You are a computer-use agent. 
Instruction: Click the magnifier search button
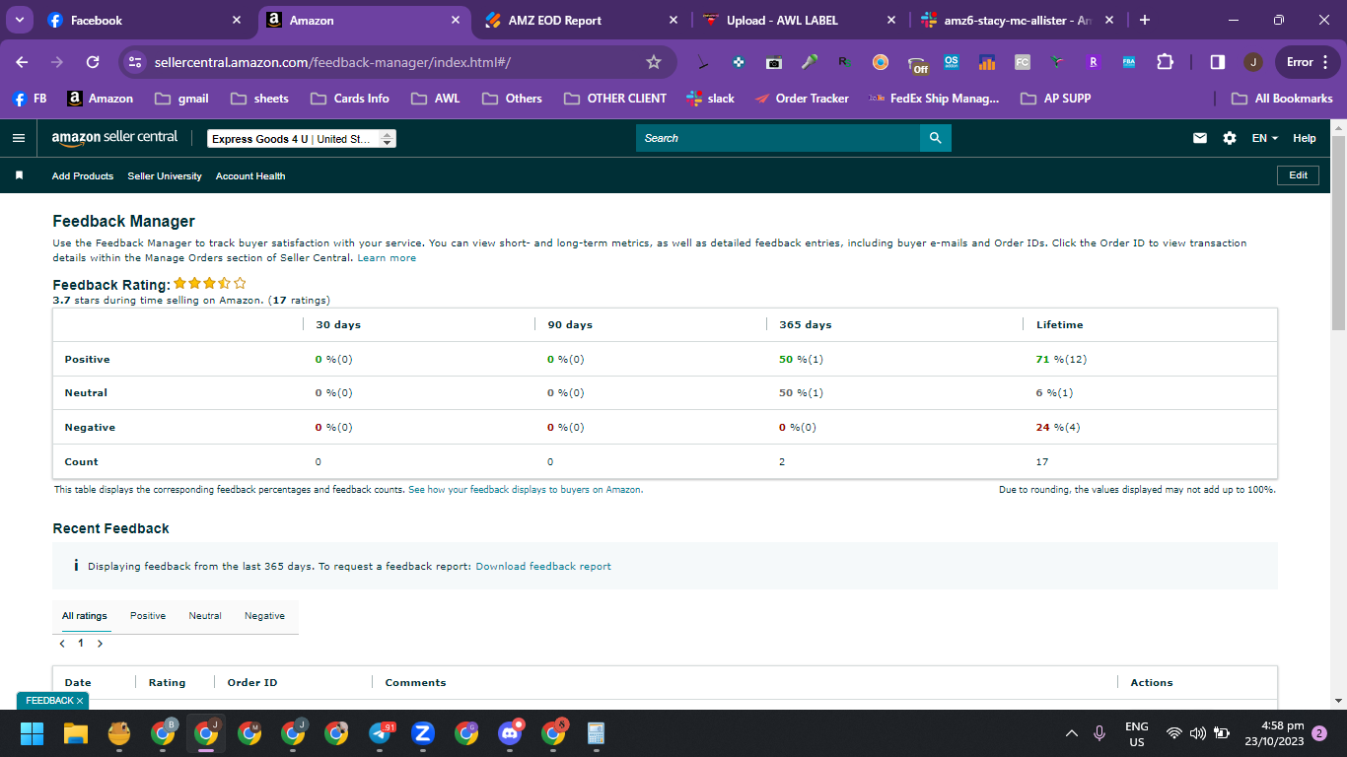point(936,138)
